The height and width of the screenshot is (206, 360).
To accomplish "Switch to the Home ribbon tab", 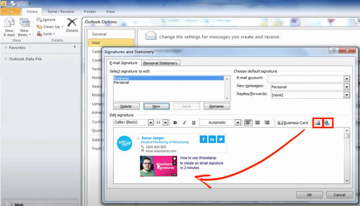I will pyautogui.click(x=32, y=12).
